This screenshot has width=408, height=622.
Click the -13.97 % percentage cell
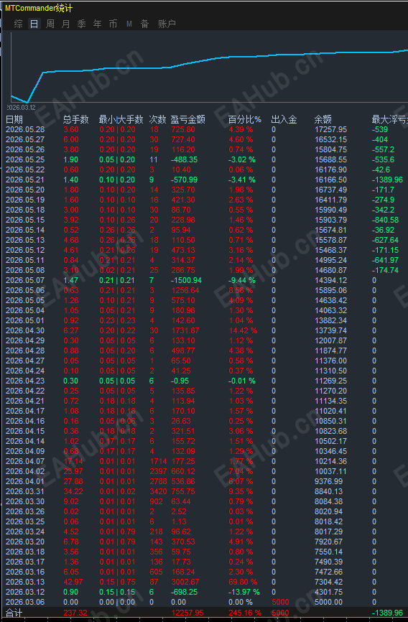(244, 592)
